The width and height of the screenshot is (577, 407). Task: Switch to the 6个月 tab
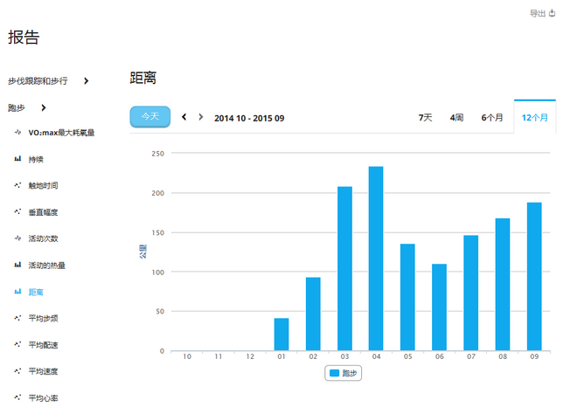click(492, 118)
